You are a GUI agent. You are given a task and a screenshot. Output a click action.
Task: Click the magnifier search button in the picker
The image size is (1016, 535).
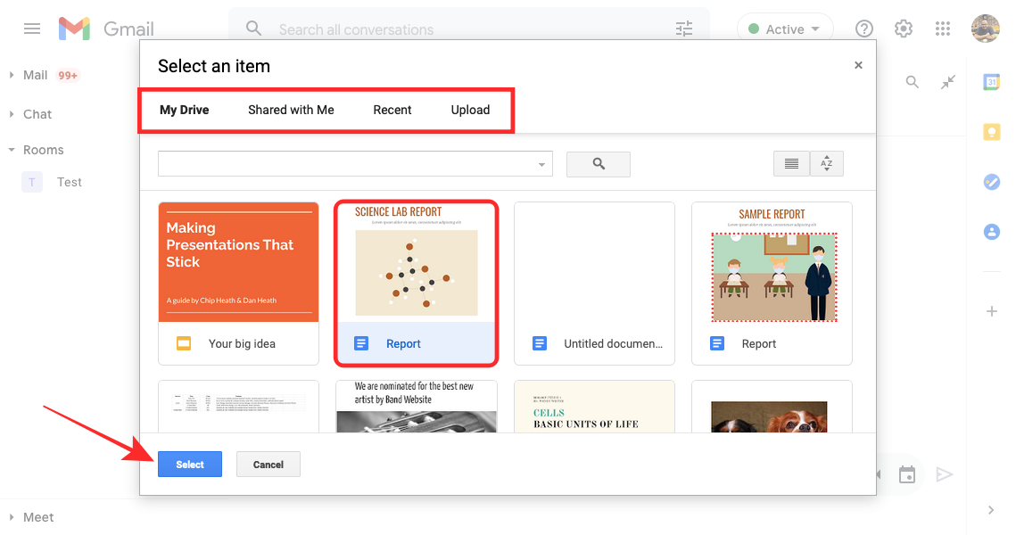coord(598,164)
